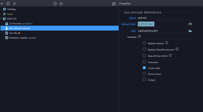Click the output arrow icon in toolbar

(61, 4)
